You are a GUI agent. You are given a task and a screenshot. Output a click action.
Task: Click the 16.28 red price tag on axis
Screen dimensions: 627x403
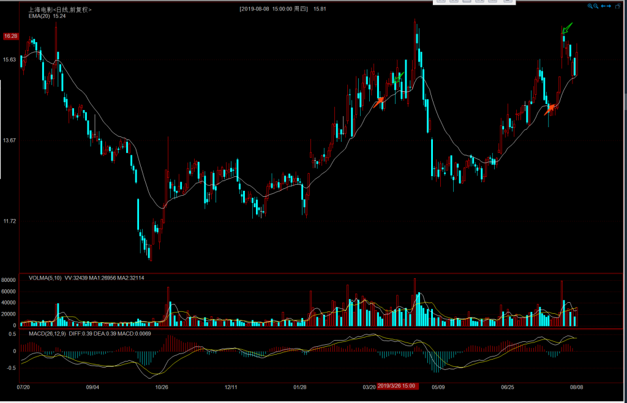(x=10, y=36)
